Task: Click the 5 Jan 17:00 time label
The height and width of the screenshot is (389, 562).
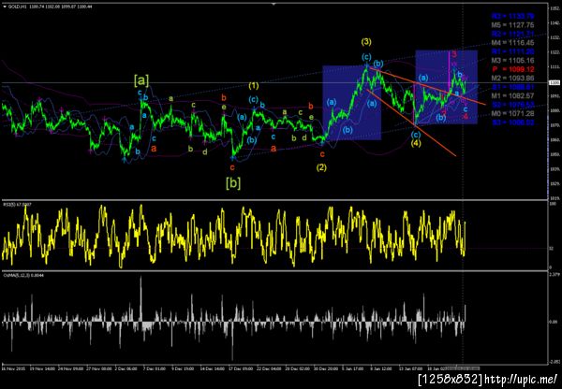Action: pyautogui.click(x=355, y=367)
